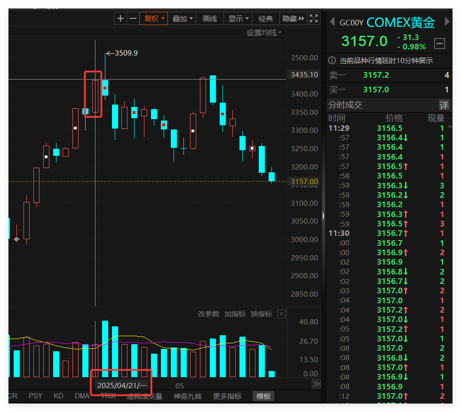Click the 模板 template tab
Image resolution: width=461 pixels, height=412 pixels.
pyautogui.click(x=263, y=396)
